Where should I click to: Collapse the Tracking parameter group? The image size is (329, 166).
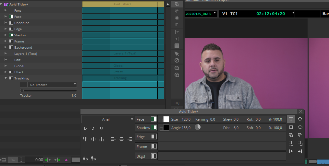(6, 78)
